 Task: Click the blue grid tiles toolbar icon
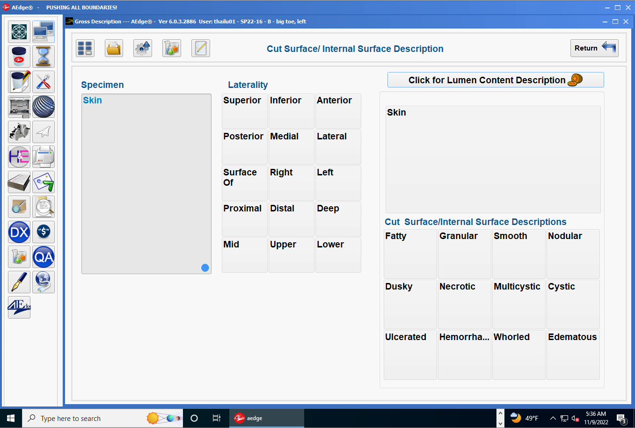[x=85, y=48]
